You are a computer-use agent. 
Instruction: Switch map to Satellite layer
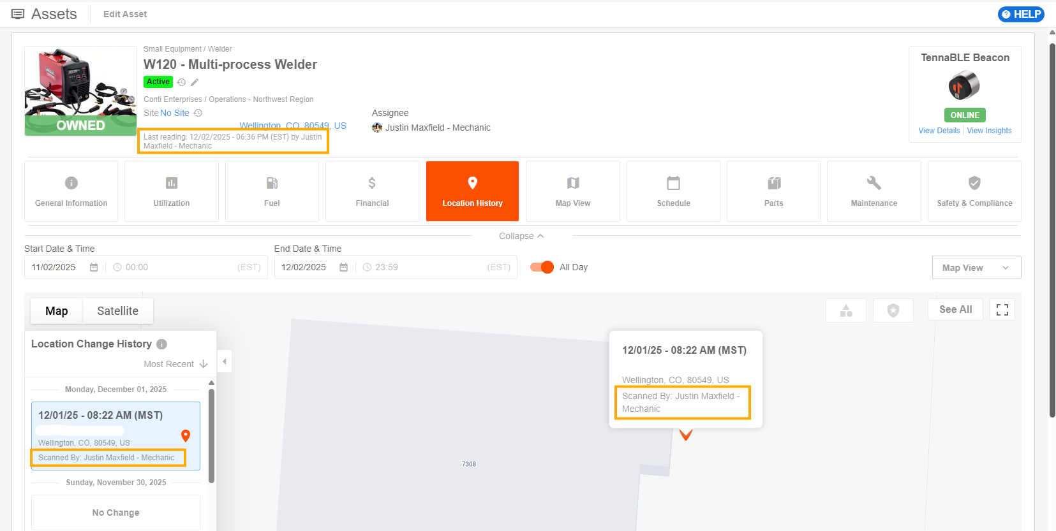[117, 311]
